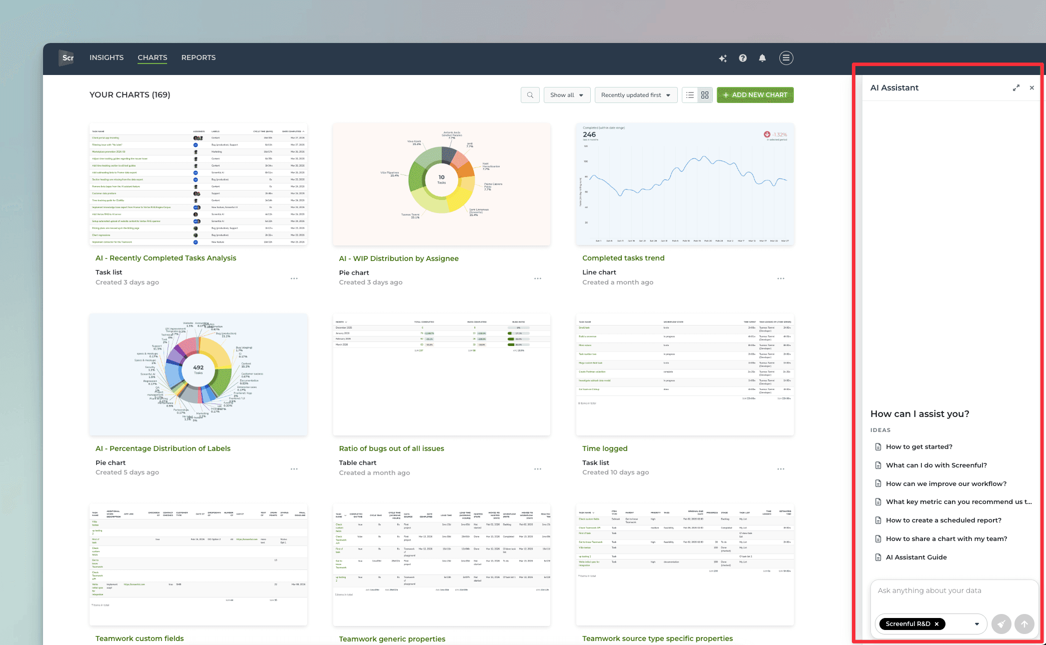1046x645 pixels.
Task: Switch to grid view layout
Action: (705, 95)
